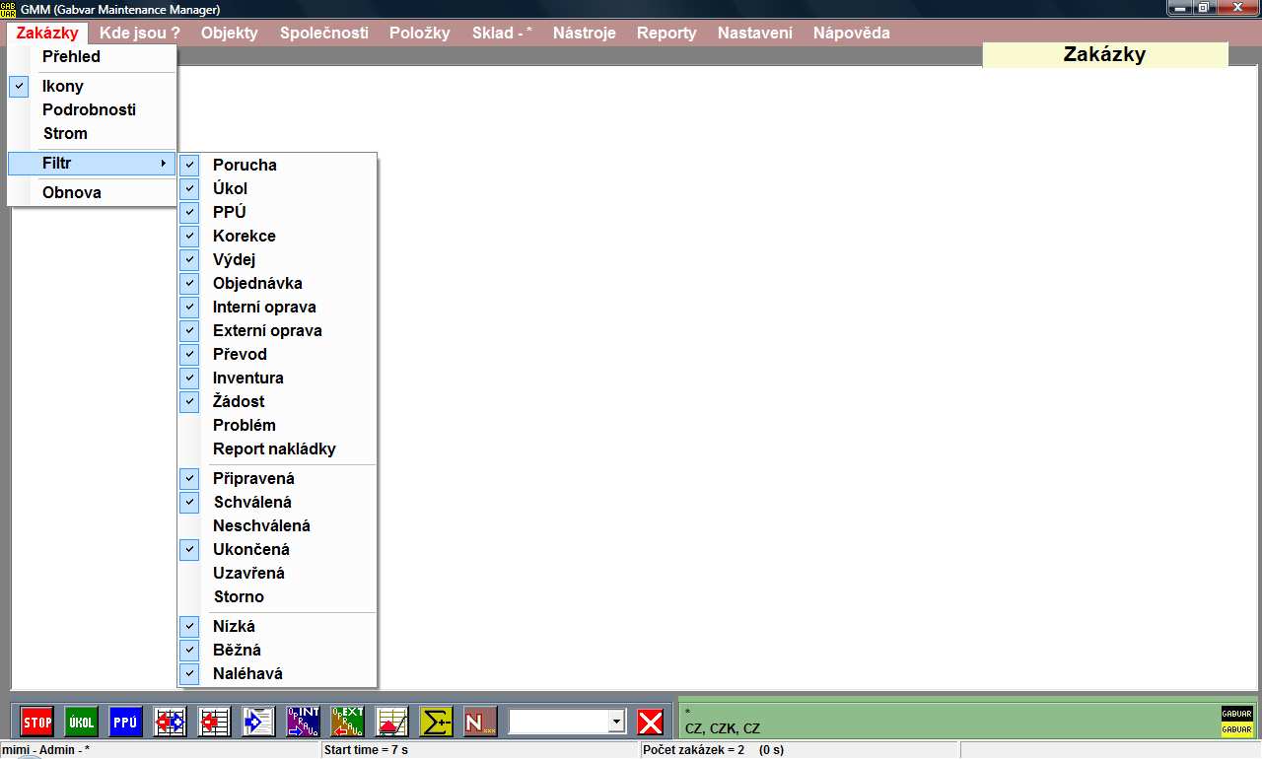Switch to Strom view
The image size is (1262, 759).
[92, 133]
